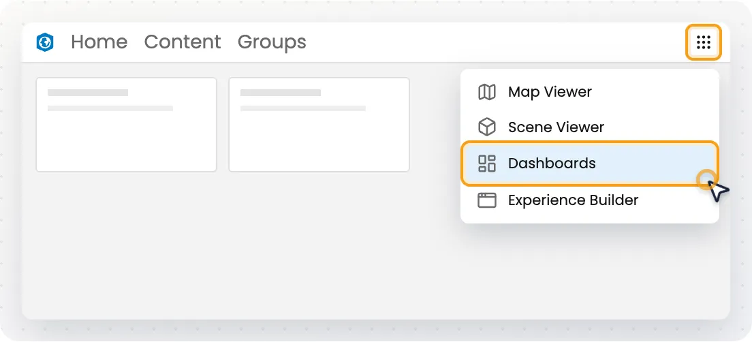Open Dashboards from the app menu
Viewport: 752px width, 342px height.
tap(589, 164)
